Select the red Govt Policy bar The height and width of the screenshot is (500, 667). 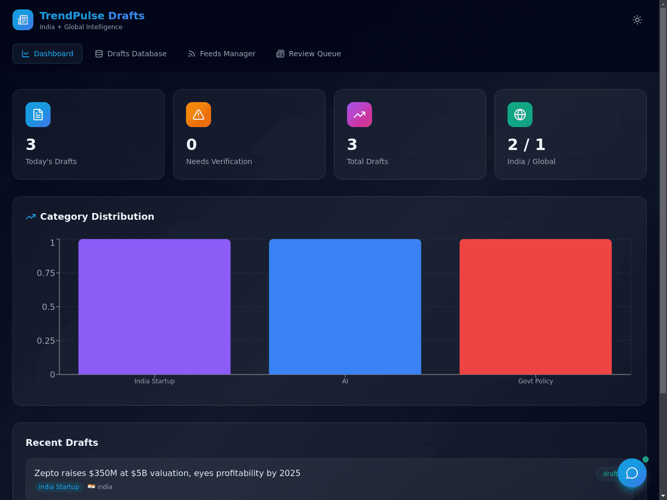[536, 307]
